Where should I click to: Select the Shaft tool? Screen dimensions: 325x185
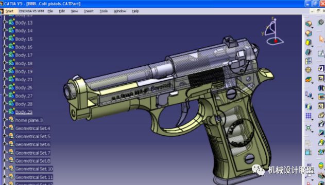[321, 88]
